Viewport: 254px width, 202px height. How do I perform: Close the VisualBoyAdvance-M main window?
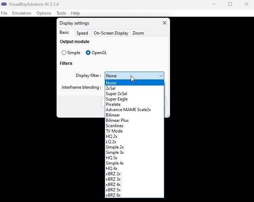coord(246,4)
